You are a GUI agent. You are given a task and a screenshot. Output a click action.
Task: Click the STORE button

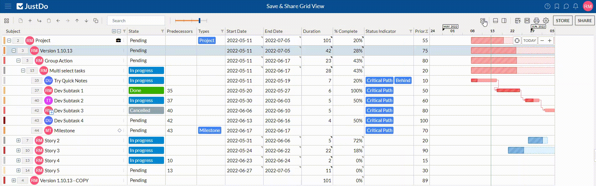pos(563,21)
